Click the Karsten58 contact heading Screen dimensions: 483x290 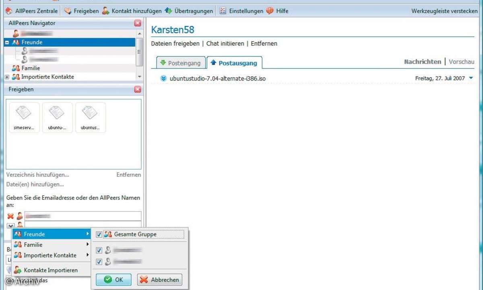coord(173,29)
